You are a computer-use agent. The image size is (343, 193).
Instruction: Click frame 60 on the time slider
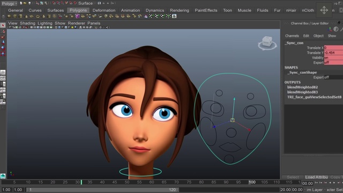click(x=152, y=182)
